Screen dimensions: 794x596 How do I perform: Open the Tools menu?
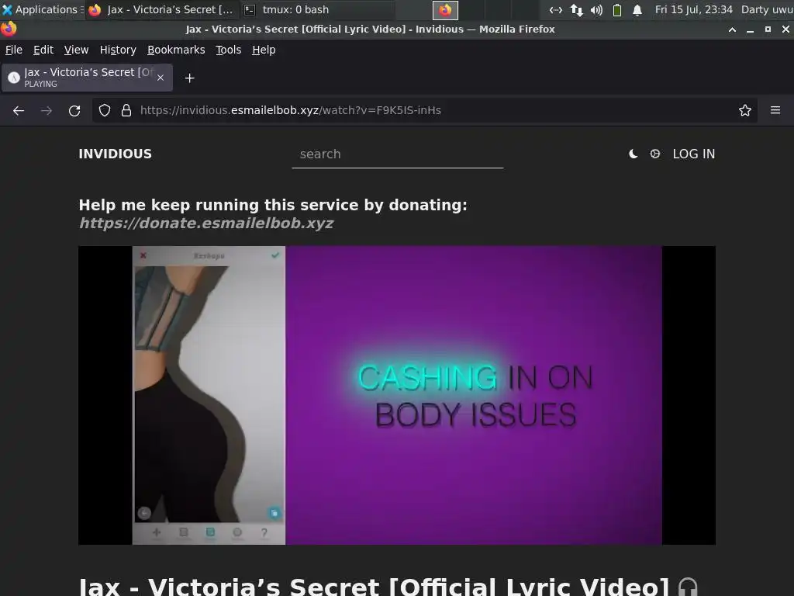click(229, 50)
